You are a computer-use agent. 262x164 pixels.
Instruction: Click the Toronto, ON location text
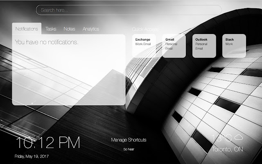pyautogui.click(x=228, y=149)
